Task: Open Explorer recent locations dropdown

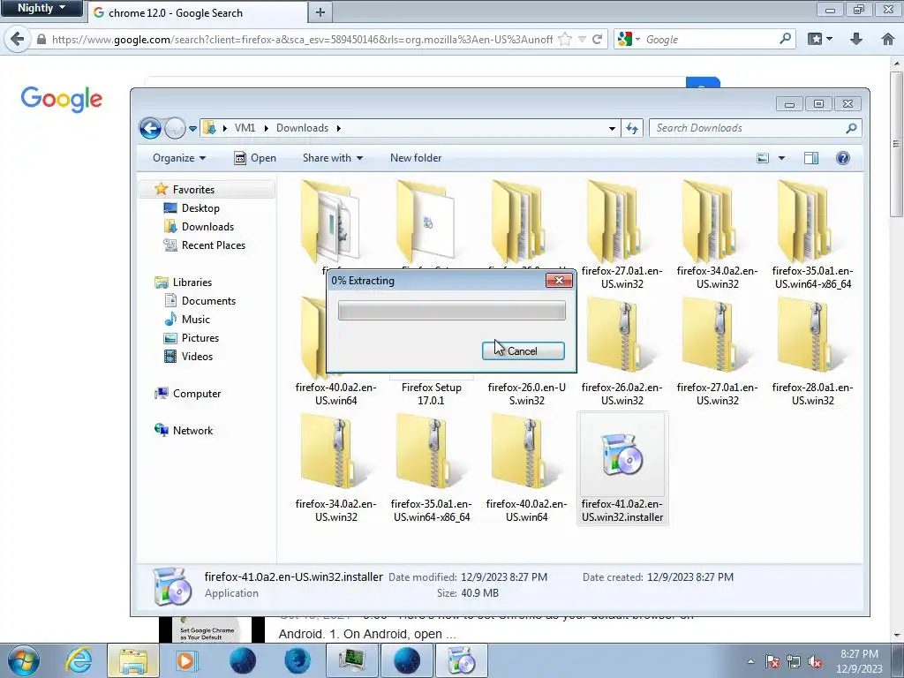Action: point(193,129)
